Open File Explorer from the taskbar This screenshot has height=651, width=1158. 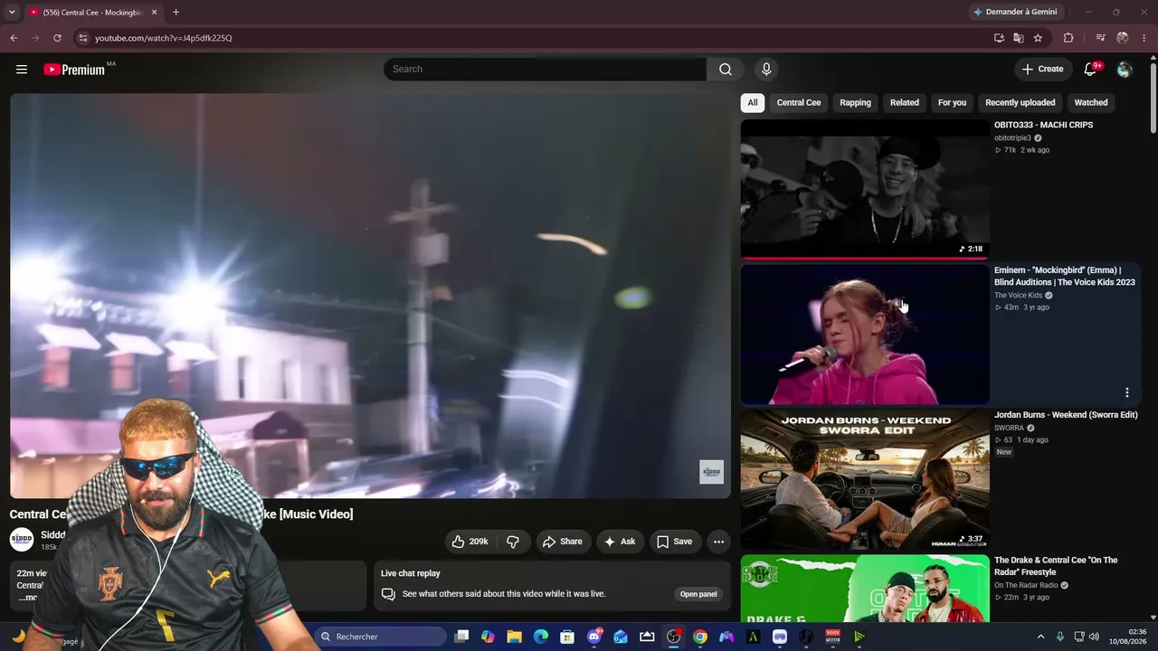click(x=514, y=637)
